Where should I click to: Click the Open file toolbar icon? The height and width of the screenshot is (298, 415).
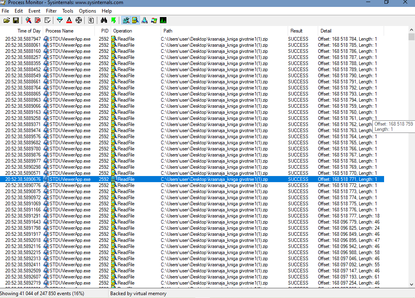click(x=7, y=20)
